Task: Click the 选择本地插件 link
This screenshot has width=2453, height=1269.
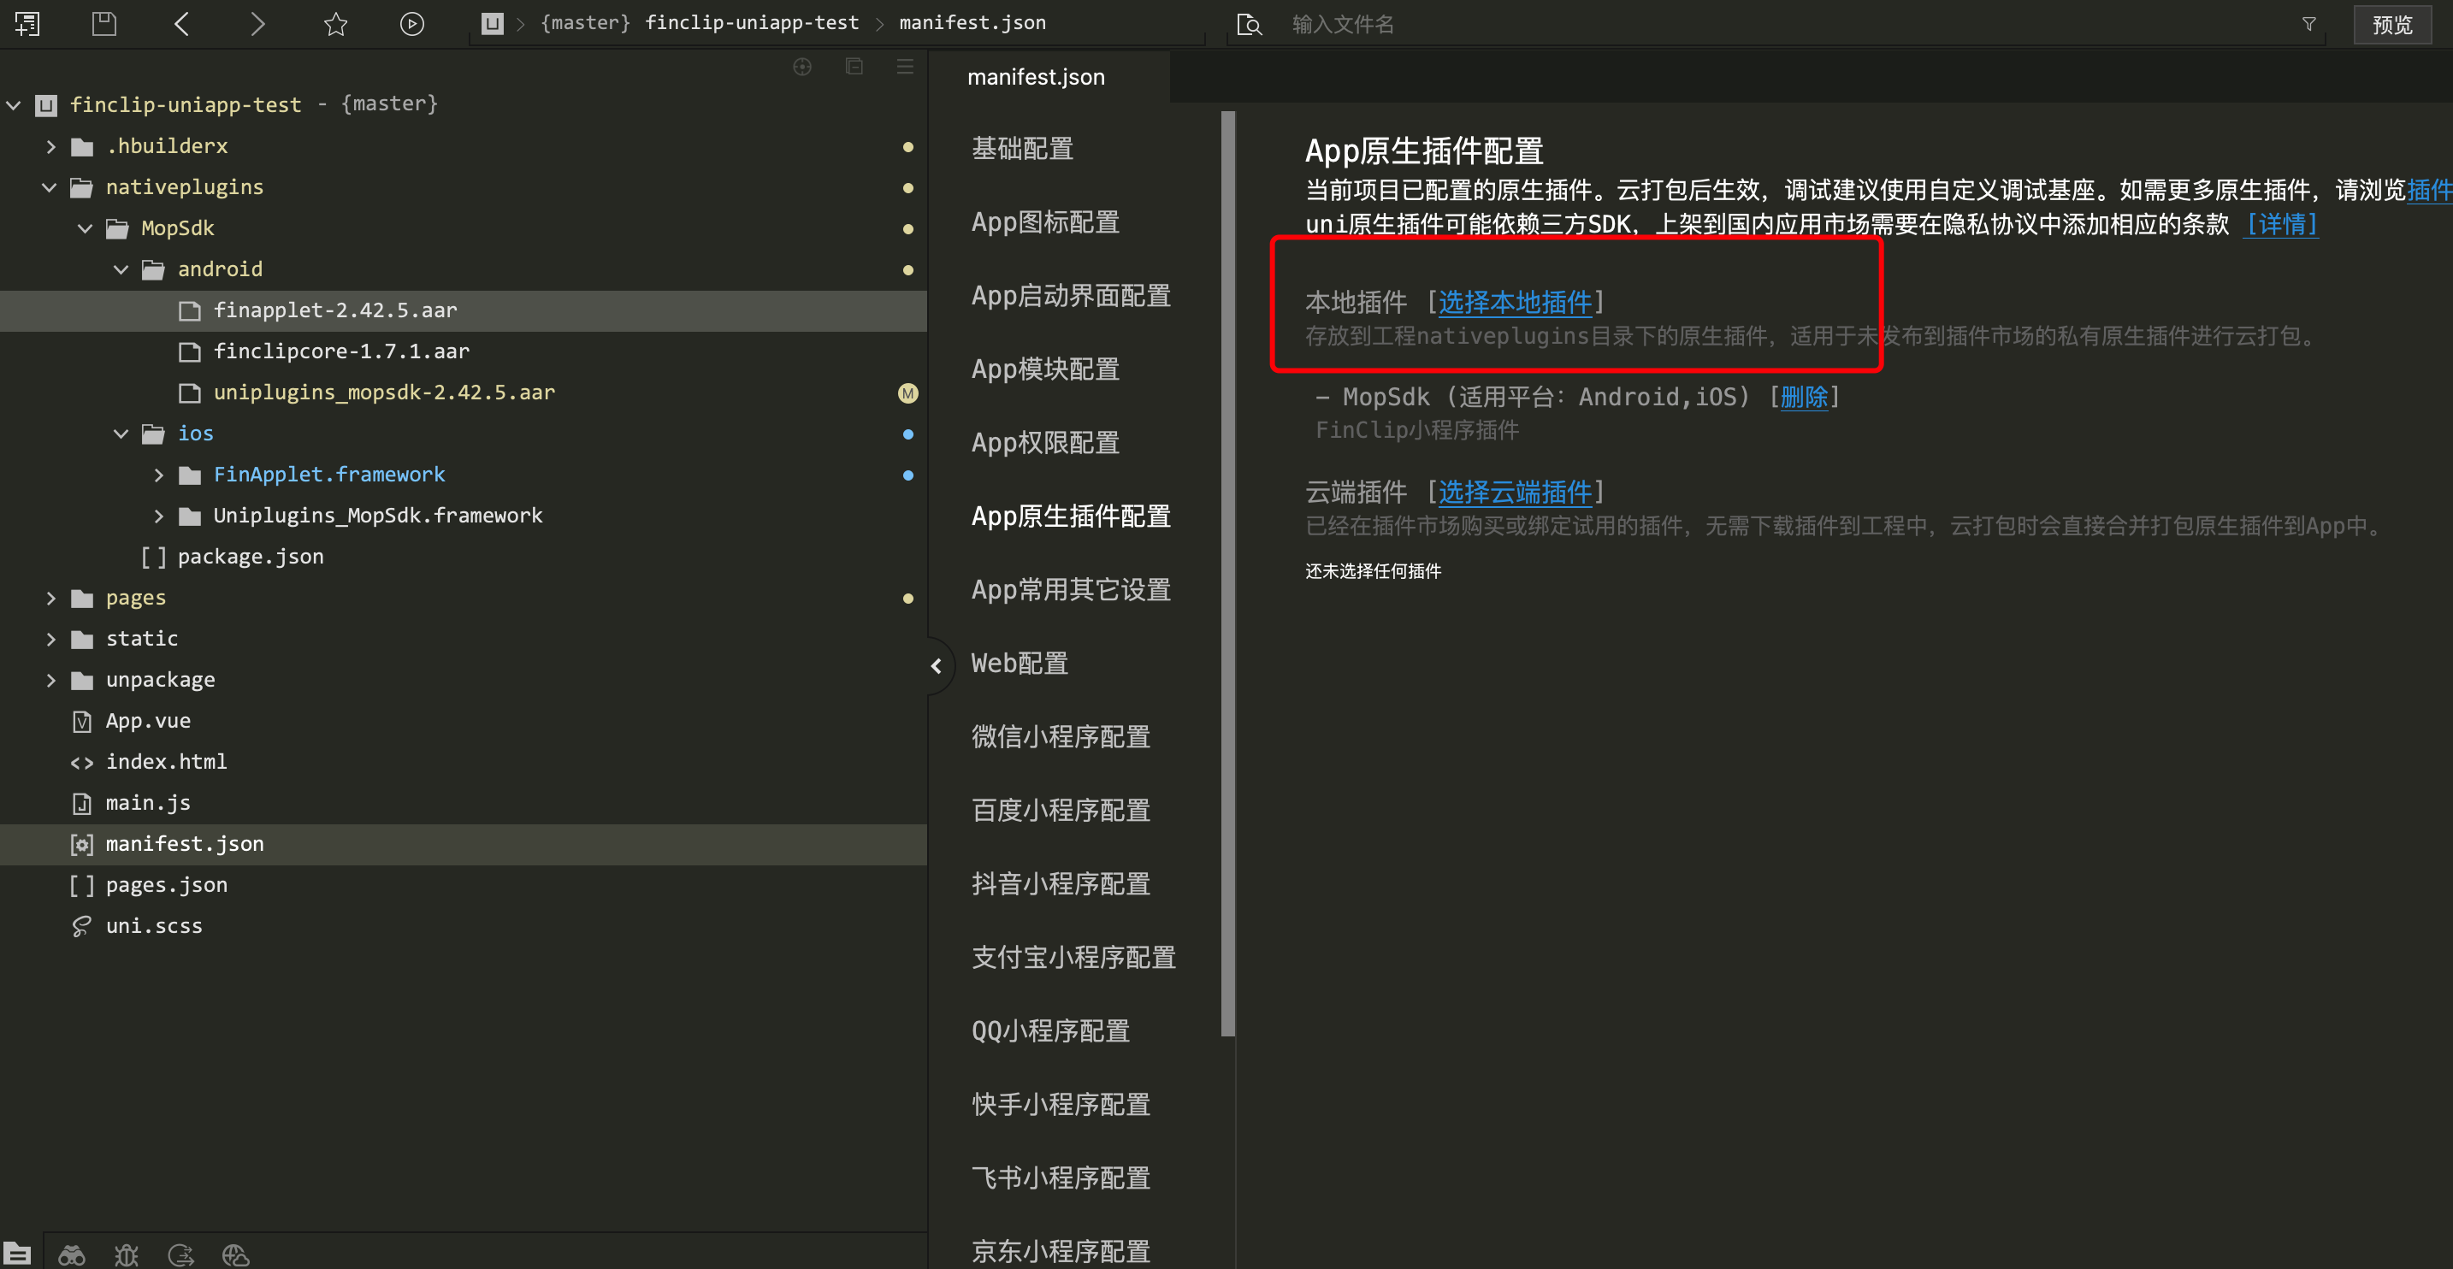Action: tap(1514, 303)
